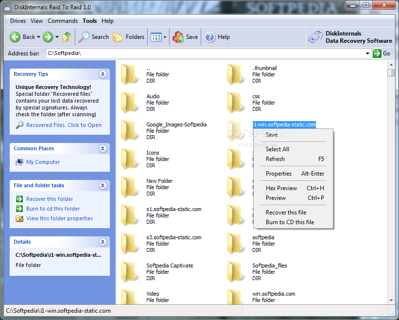Viewport: 399px width, 320px height.
Task: Open the Help menu in menu bar
Action: (107, 21)
